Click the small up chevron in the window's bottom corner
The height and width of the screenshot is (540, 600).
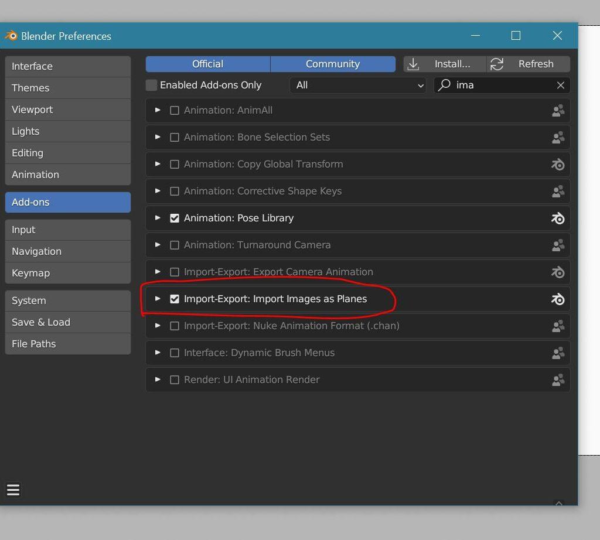558,503
